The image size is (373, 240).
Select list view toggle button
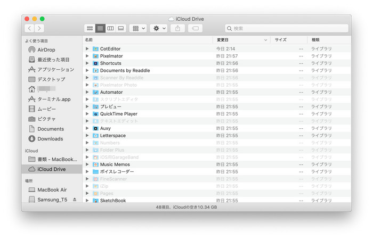[100, 28]
